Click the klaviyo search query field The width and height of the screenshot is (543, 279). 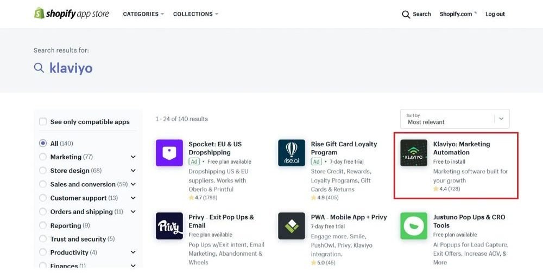[71, 68]
